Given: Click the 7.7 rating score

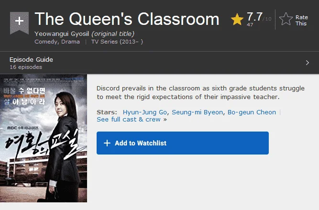Looking at the screenshot, I should (254, 17).
